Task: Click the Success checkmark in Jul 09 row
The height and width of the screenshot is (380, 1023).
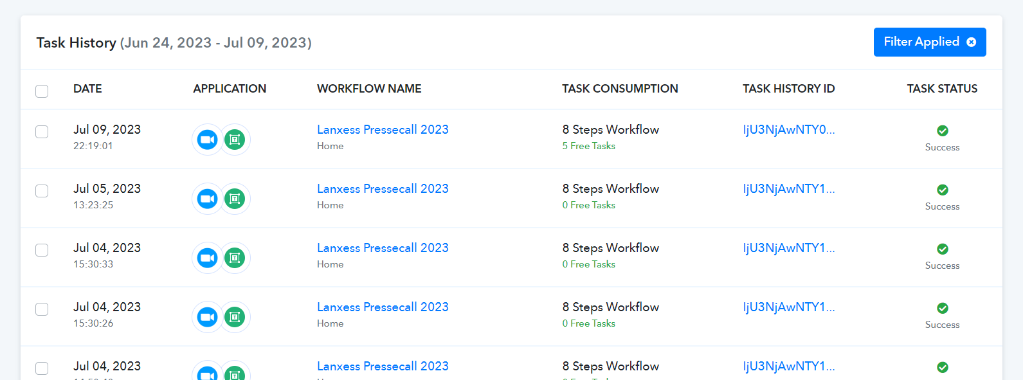Action: (x=943, y=131)
